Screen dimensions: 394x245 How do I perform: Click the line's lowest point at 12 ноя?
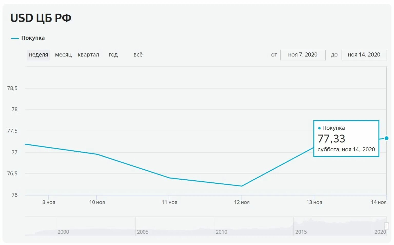[x=242, y=186]
